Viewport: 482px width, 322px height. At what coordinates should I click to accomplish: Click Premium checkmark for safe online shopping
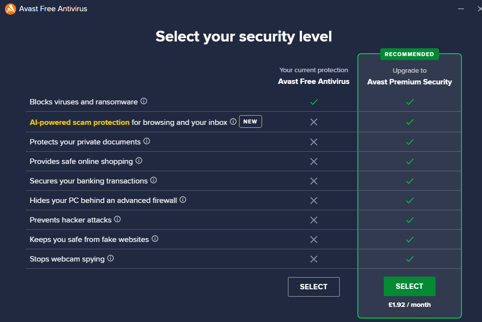coord(410,161)
